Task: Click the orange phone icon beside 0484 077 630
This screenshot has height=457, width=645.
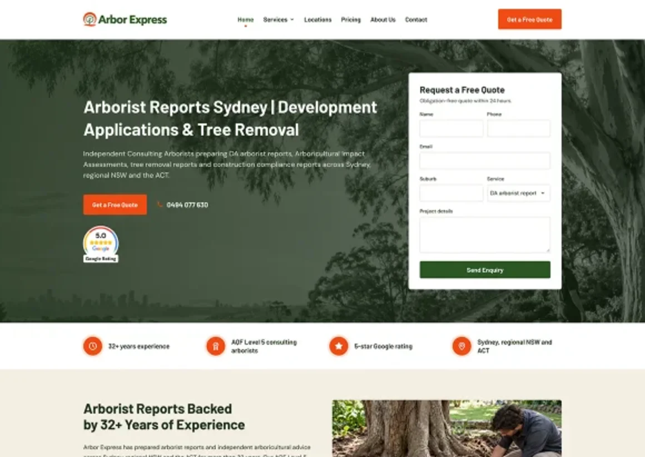Action: click(160, 205)
